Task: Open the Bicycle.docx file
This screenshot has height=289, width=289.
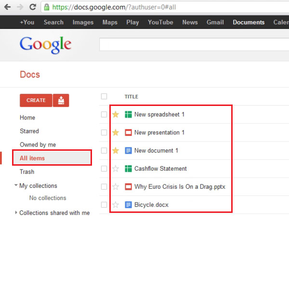Action: tap(151, 205)
